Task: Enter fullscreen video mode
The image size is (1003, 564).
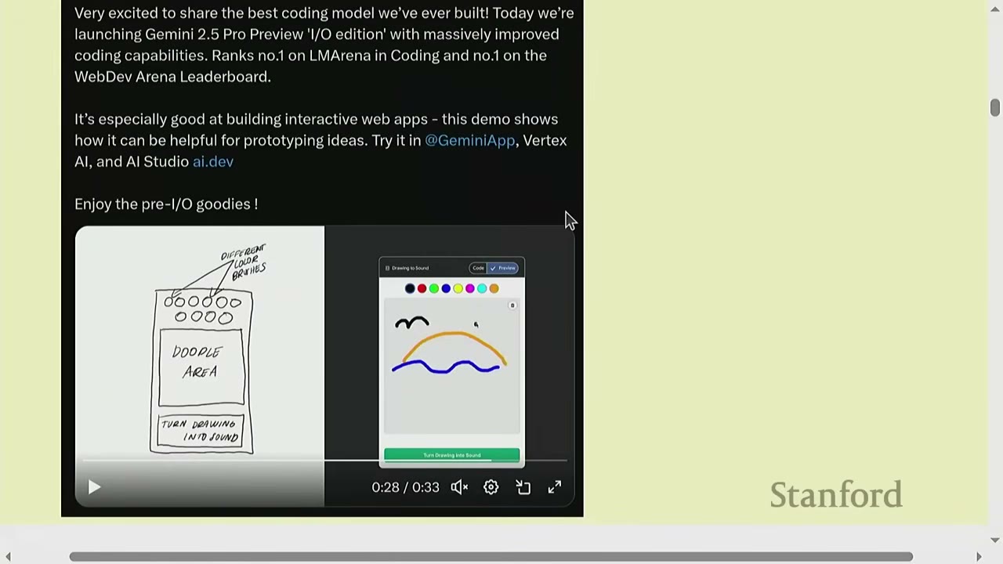Action: point(555,487)
